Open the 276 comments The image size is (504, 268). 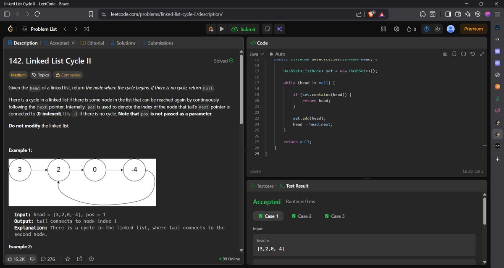coord(48,259)
